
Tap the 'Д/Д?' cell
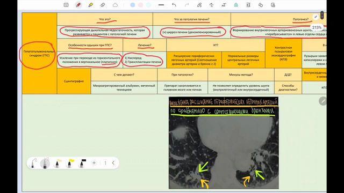pyautogui.click(x=288, y=75)
